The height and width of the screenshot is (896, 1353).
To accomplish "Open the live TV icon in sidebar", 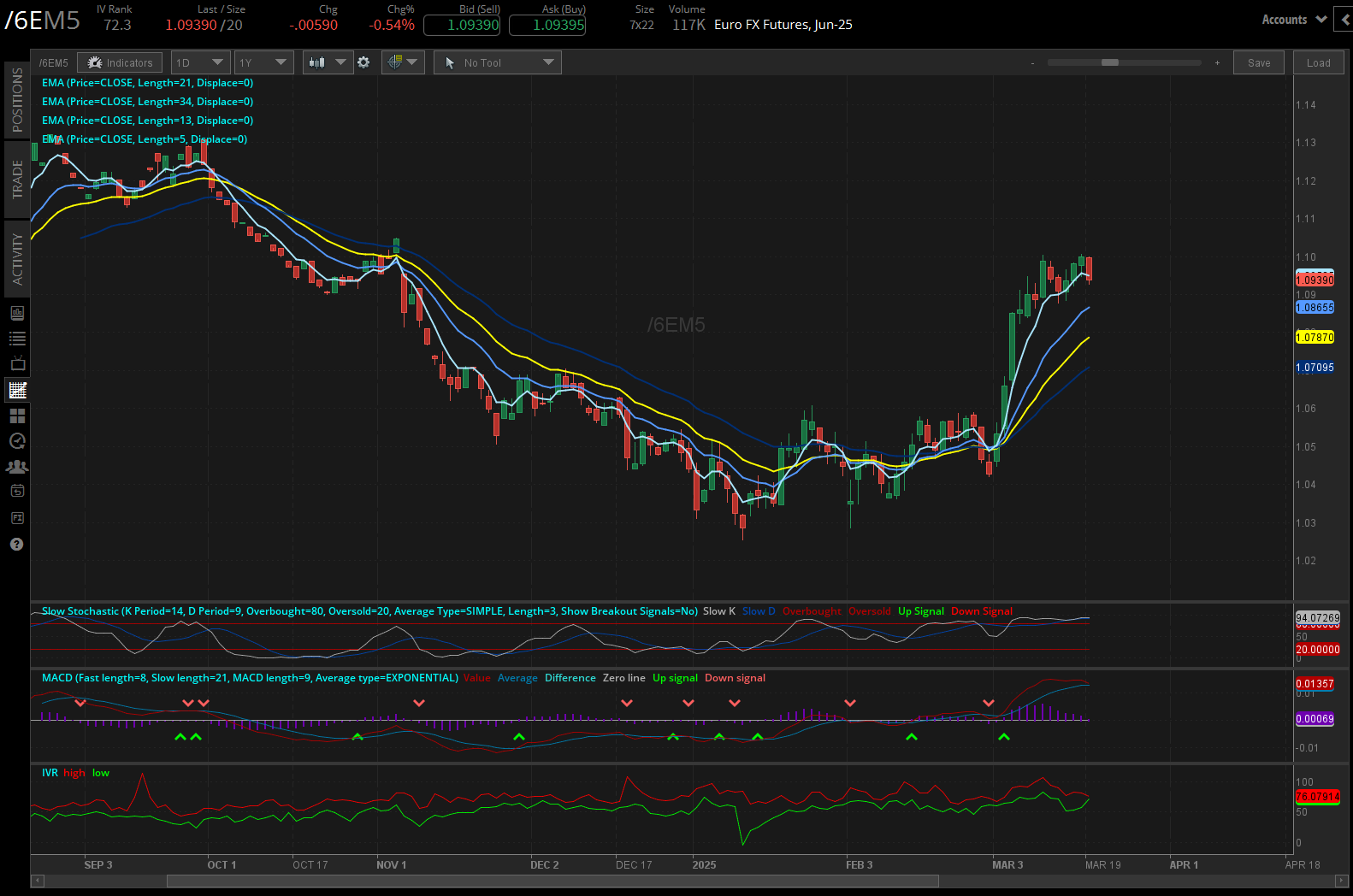I will 17,363.
